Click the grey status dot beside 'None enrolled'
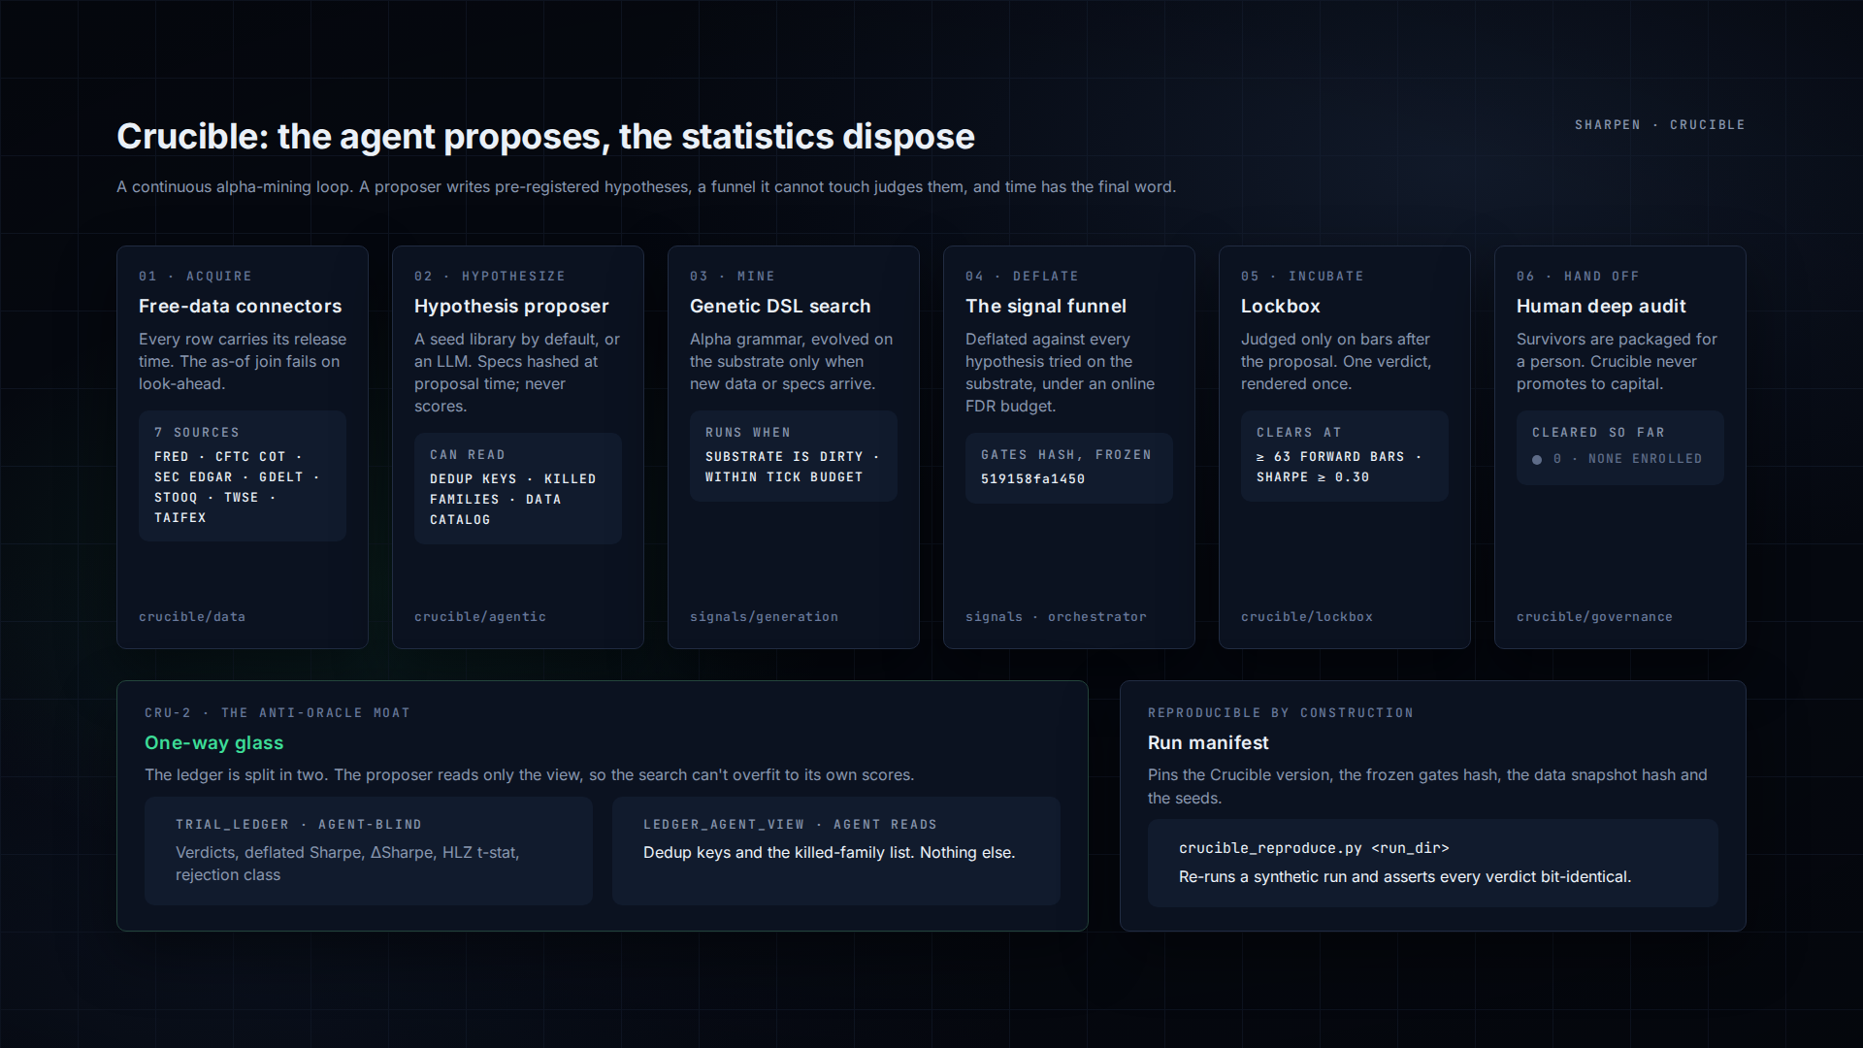This screenshot has width=1863, height=1048. click(1537, 459)
